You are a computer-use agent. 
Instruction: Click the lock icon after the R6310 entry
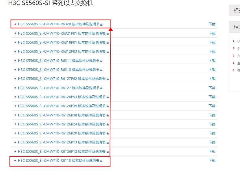(x=101, y=70)
